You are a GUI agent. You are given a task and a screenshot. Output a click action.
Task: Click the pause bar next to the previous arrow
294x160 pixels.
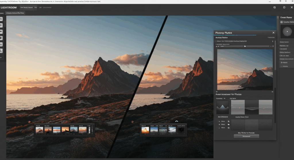(x=218, y=46)
